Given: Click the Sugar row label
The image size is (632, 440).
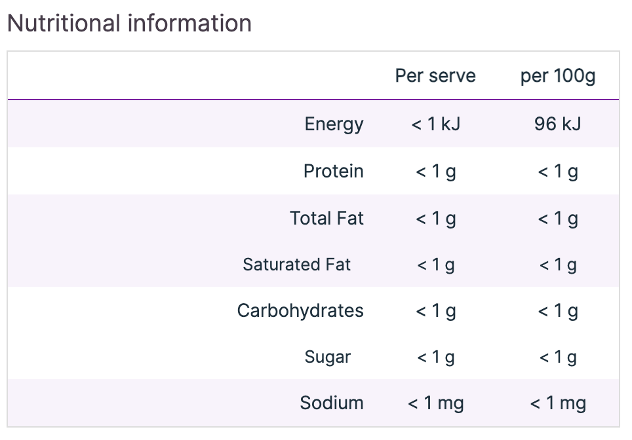Looking at the screenshot, I should (327, 357).
